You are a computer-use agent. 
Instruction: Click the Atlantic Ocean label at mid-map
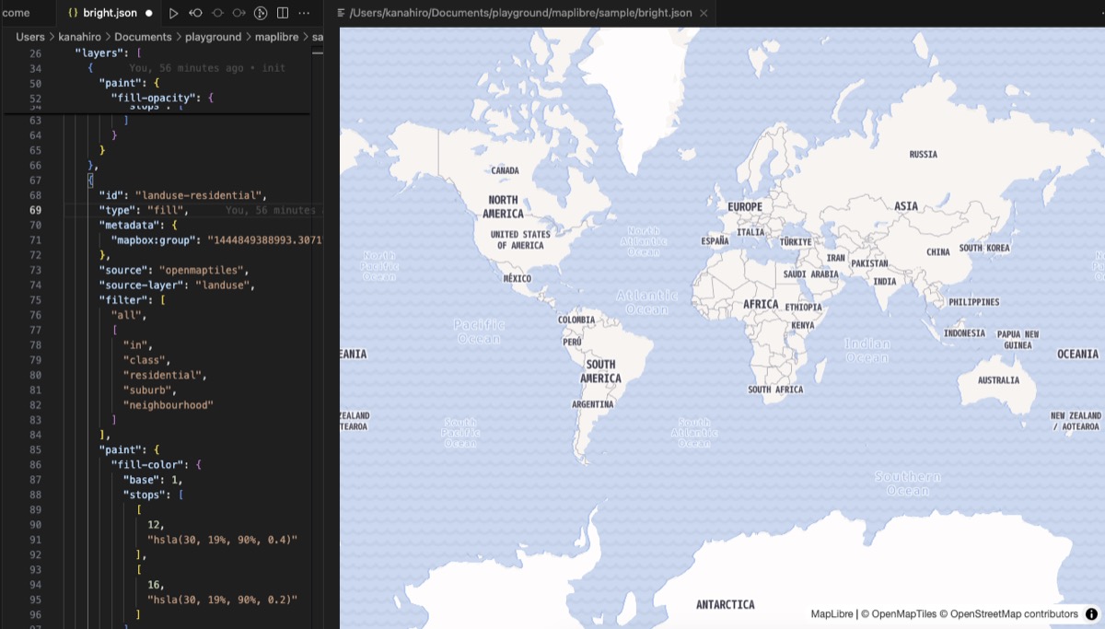point(647,303)
